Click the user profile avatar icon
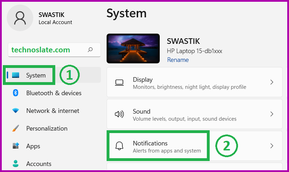The width and height of the screenshot is (289, 172). 20,18
